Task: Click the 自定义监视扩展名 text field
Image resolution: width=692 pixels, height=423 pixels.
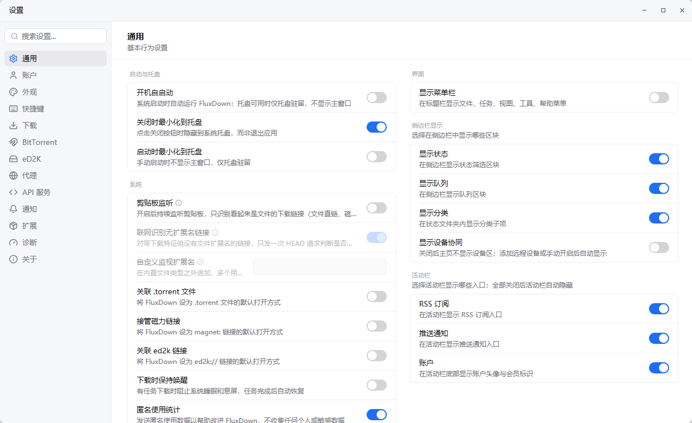Action: [320, 267]
